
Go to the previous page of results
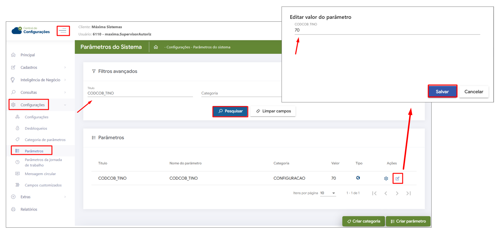tap(386, 194)
